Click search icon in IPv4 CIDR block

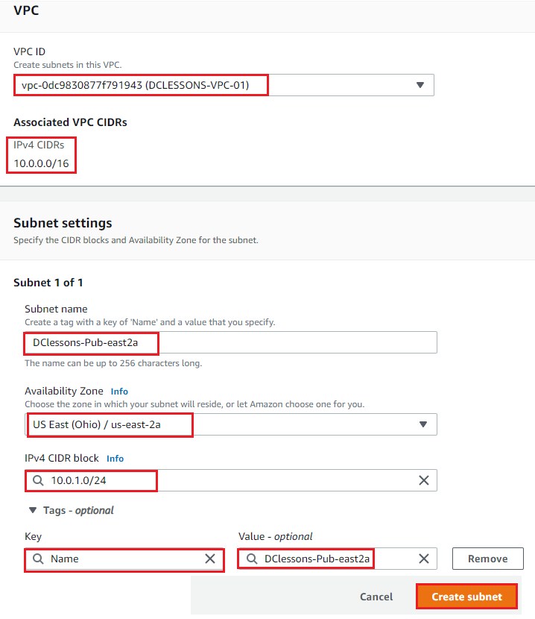tap(38, 480)
